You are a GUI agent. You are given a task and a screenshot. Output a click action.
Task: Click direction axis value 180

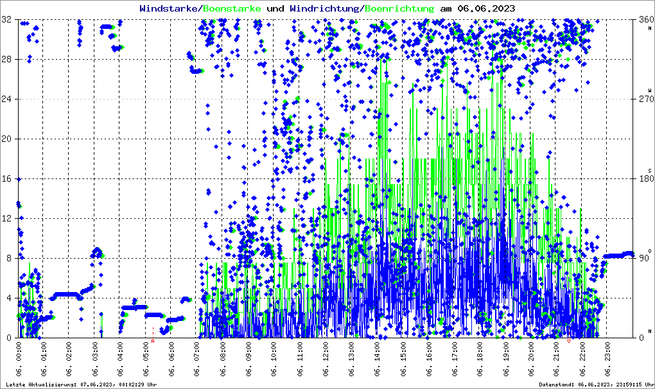(x=646, y=178)
